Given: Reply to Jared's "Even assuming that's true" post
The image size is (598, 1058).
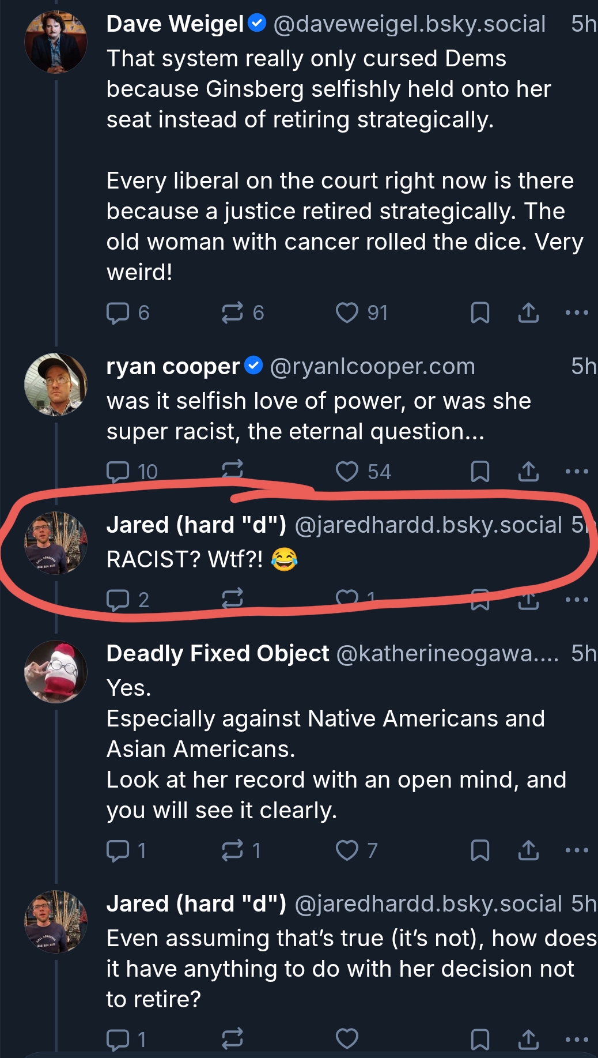Looking at the screenshot, I should pos(118,1039).
